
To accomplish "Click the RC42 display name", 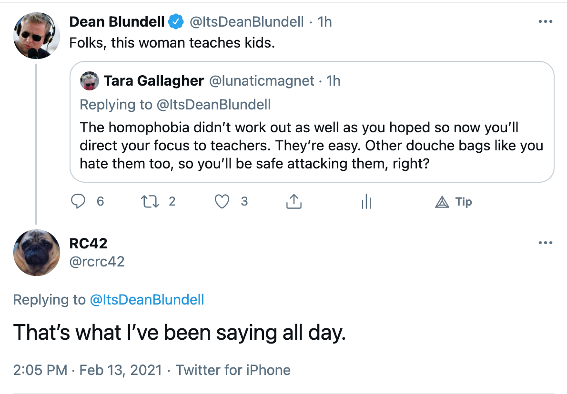I will (88, 244).
